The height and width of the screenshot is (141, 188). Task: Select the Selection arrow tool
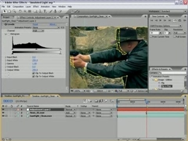5,11
